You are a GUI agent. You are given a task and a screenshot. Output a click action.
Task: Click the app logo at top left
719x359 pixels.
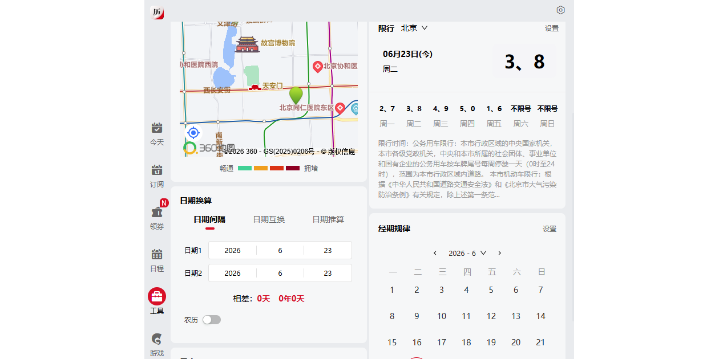pos(157,13)
